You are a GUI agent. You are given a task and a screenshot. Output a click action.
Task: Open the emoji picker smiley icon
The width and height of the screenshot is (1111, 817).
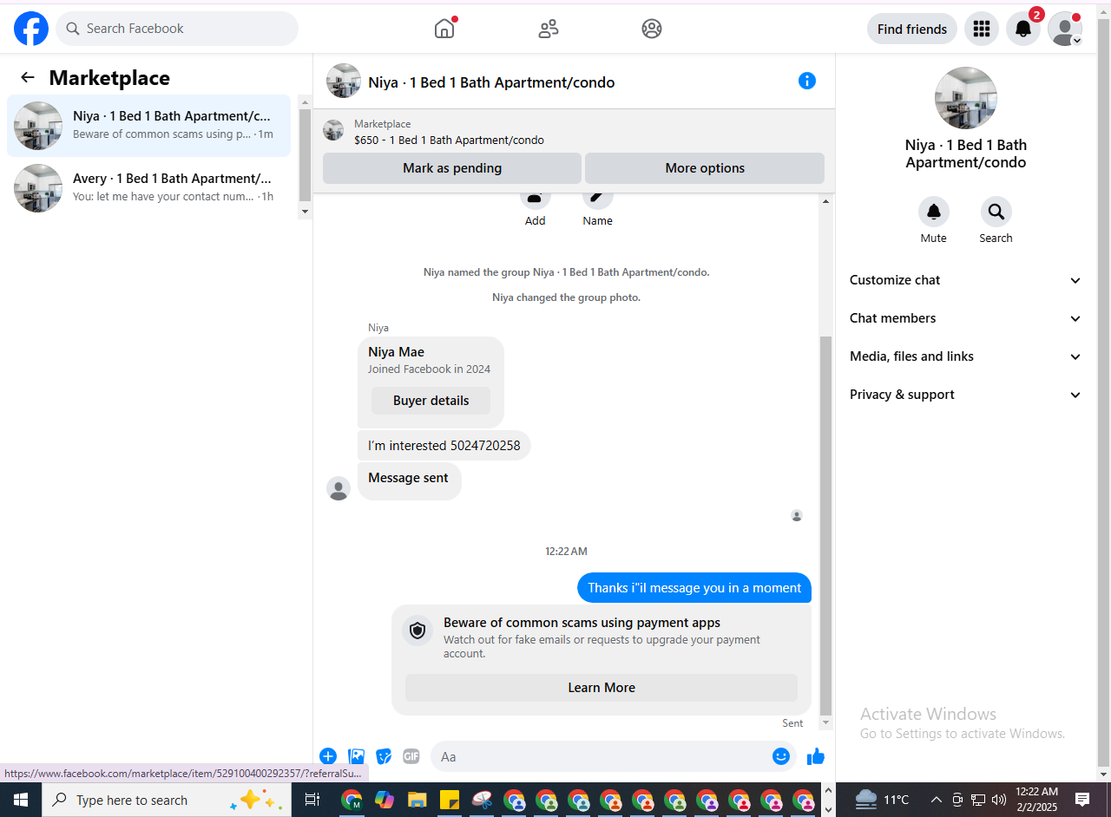click(x=781, y=756)
